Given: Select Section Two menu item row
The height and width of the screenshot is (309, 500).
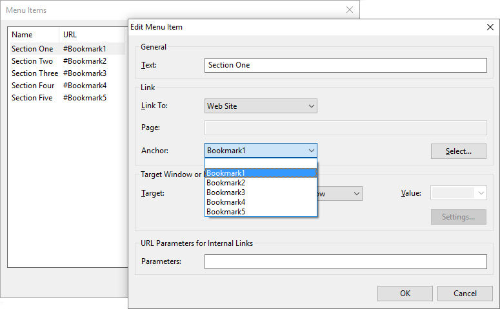Looking at the screenshot, I should pyautogui.click(x=32, y=61).
